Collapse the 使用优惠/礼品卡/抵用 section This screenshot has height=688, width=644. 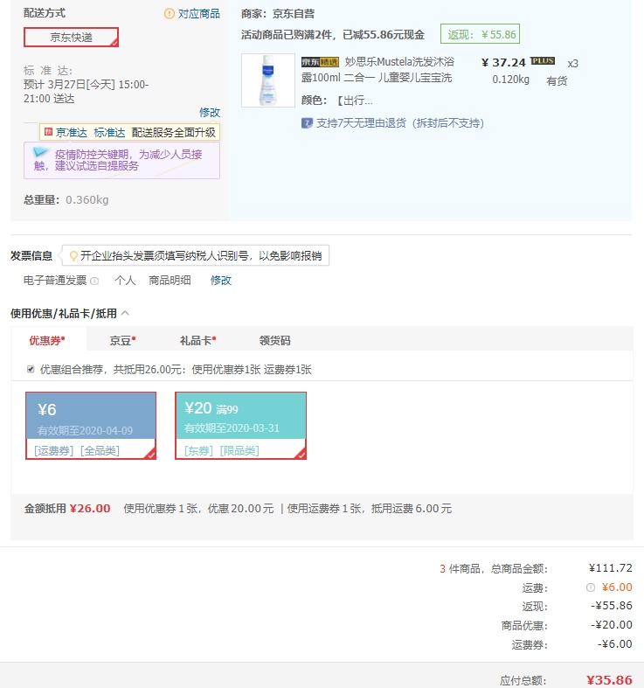(x=125, y=313)
